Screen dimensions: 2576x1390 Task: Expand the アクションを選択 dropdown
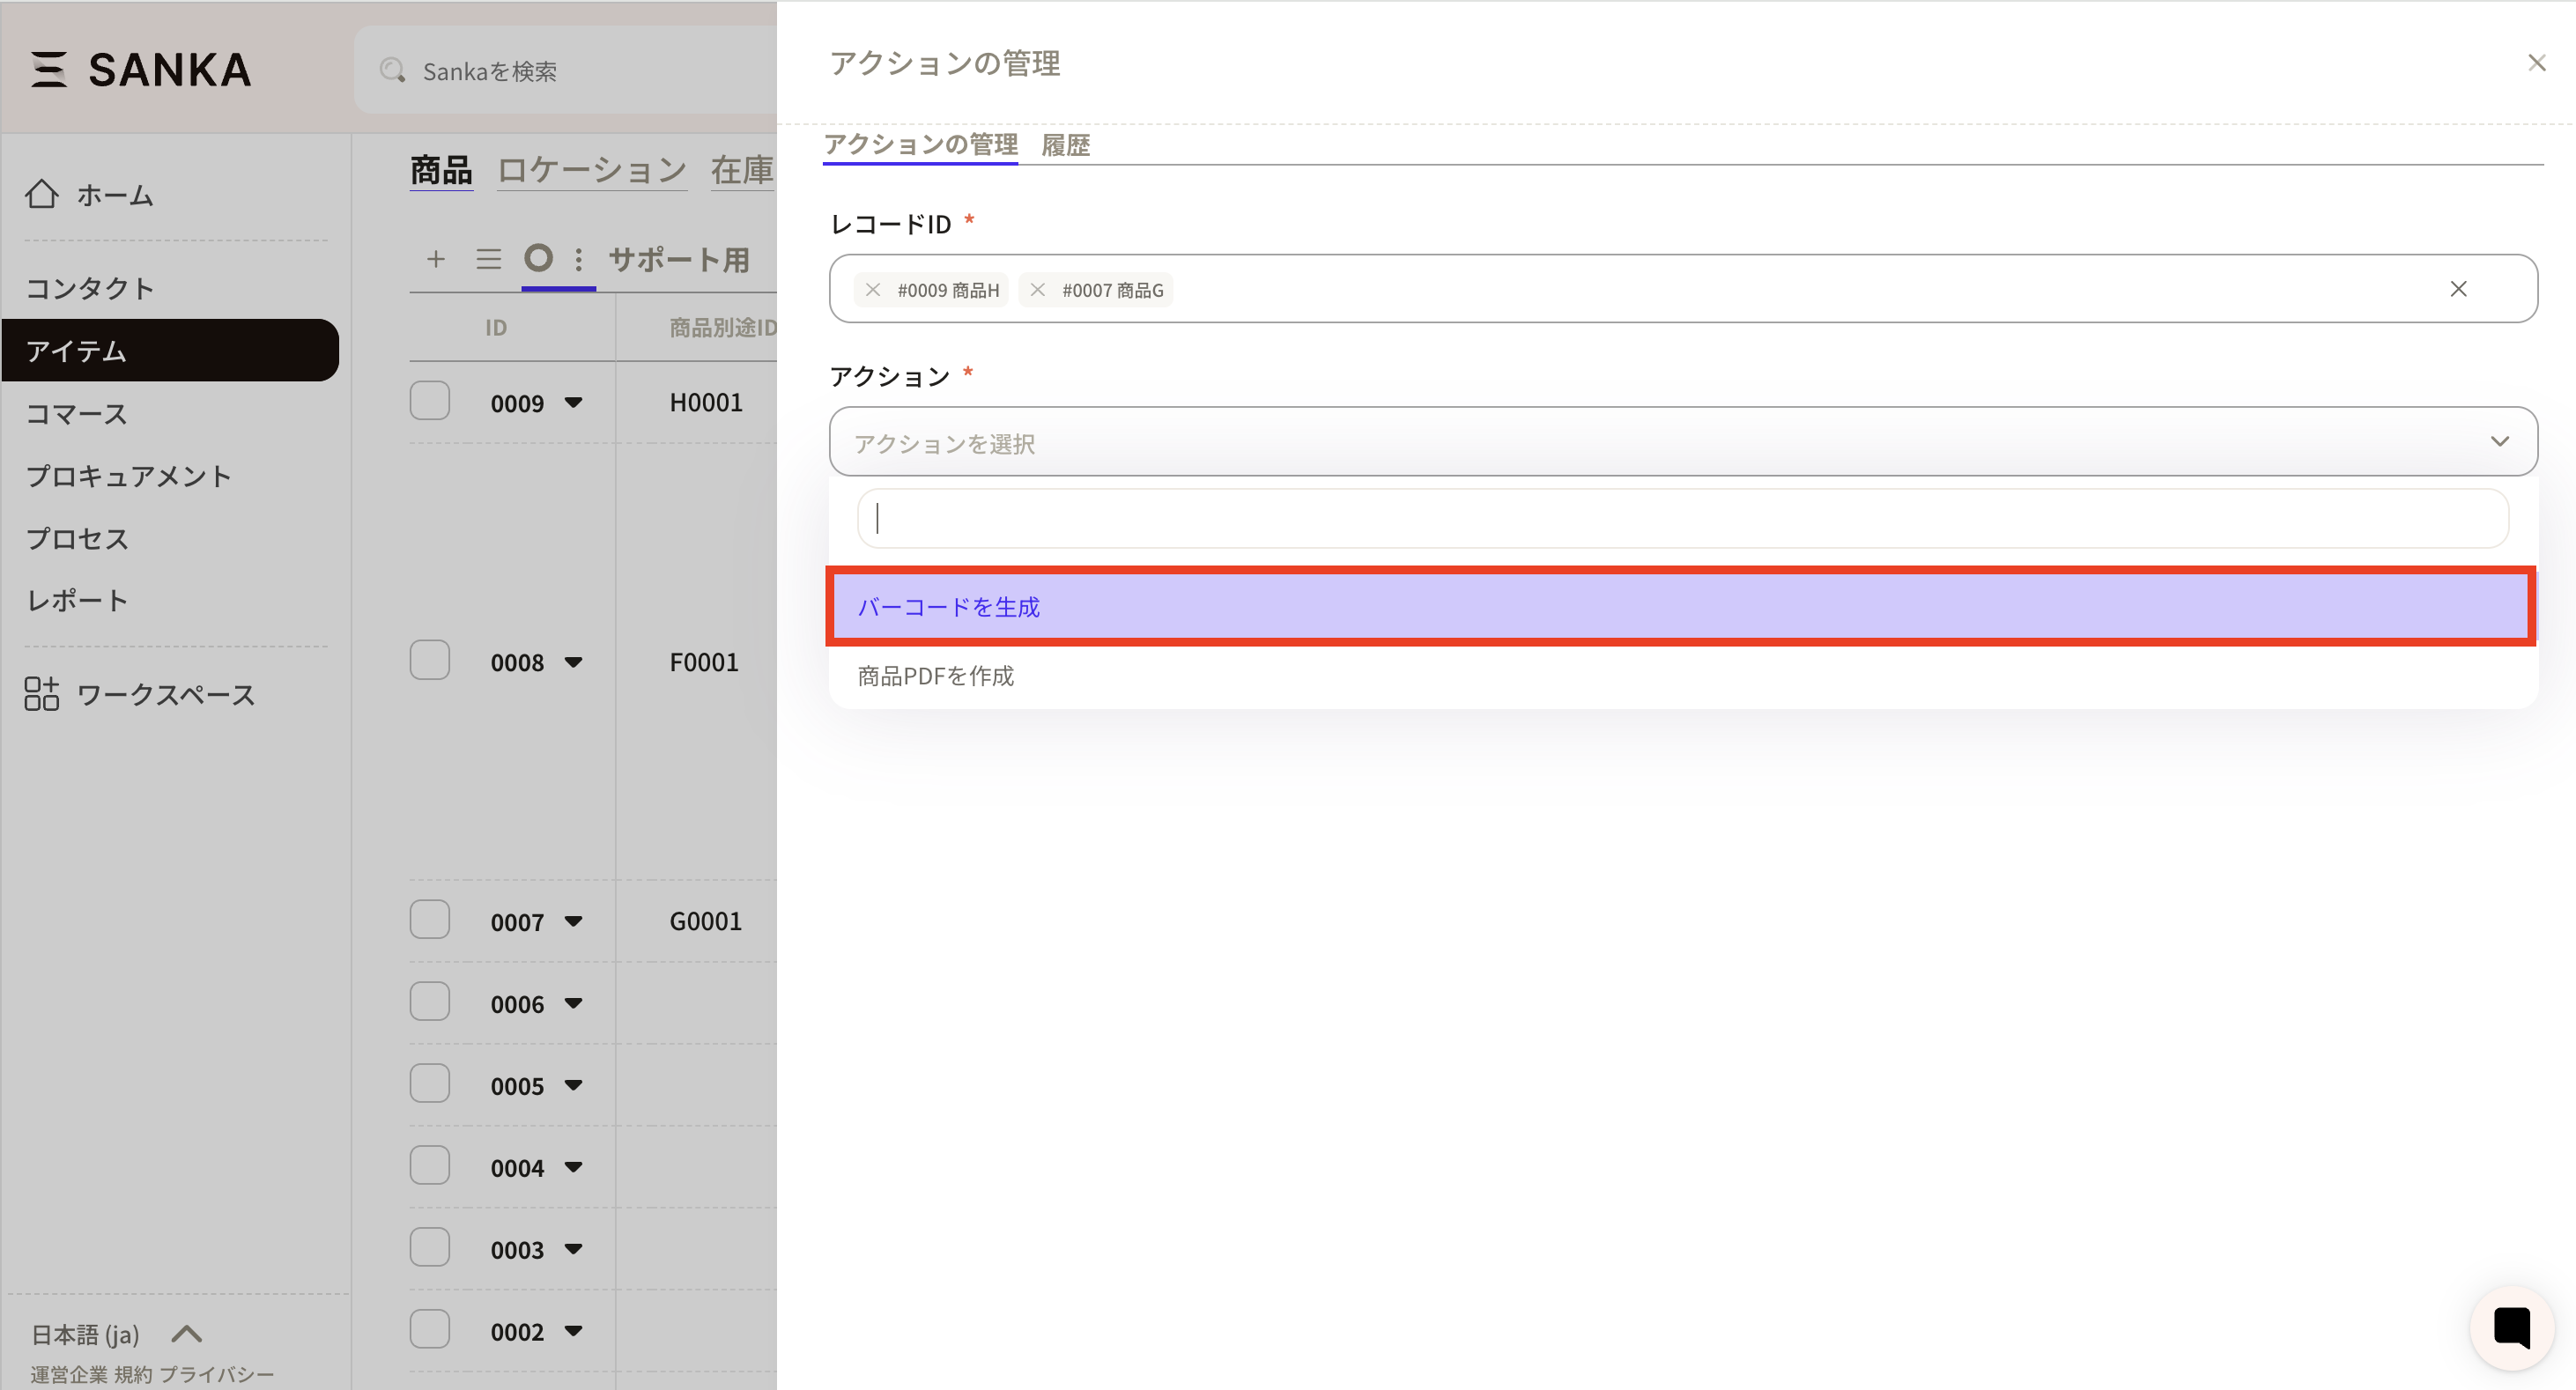pyautogui.click(x=1682, y=442)
